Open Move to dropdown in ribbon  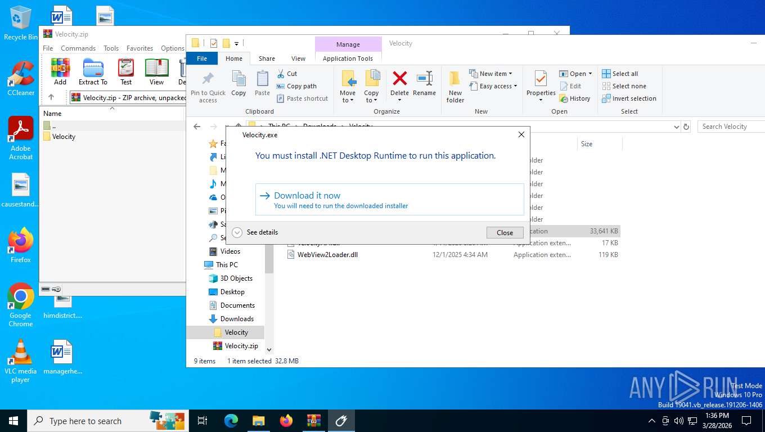coord(348,97)
